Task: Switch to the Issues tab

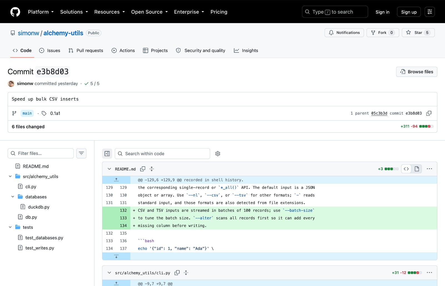Action: pyautogui.click(x=50, y=51)
